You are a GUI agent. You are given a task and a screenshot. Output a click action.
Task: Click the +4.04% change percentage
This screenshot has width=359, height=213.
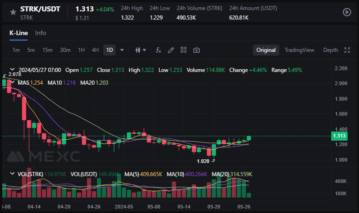point(105,10)
